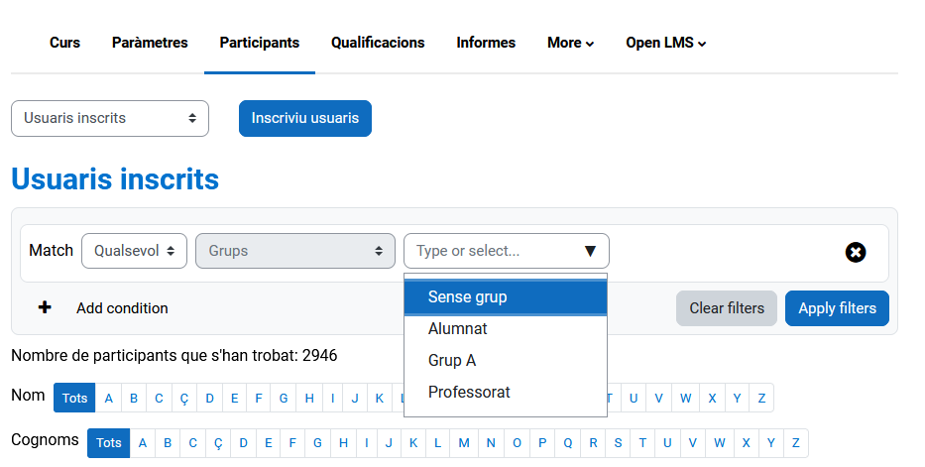This screenshot has width=925, height=467.
Task: Go to the Paràmetres tab
Action: click(150, 43)
